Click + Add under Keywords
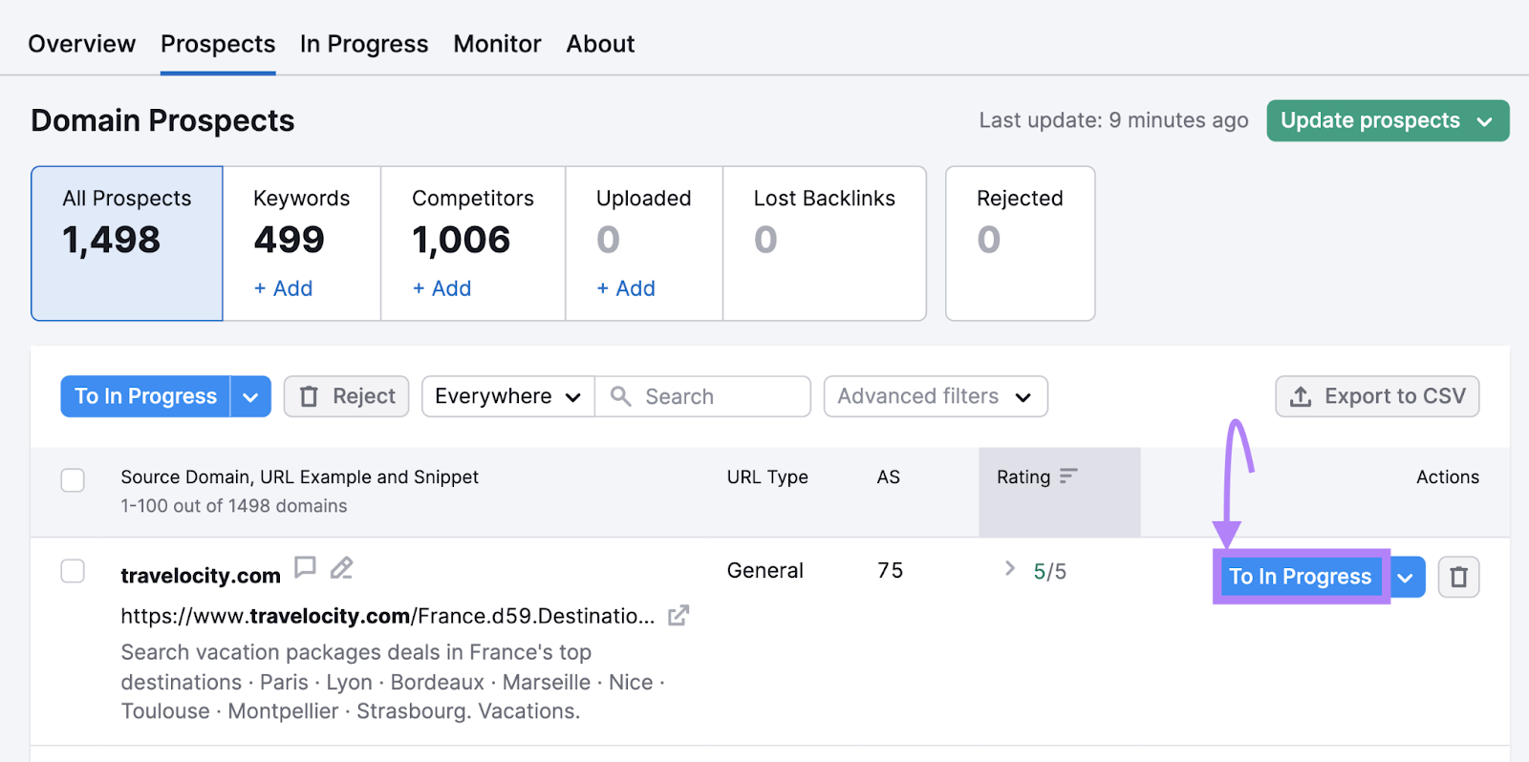The width and height of the screenshot is (1529, 762). 283,288
